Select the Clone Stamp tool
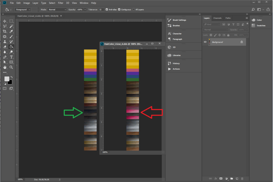 pos(5,42)
